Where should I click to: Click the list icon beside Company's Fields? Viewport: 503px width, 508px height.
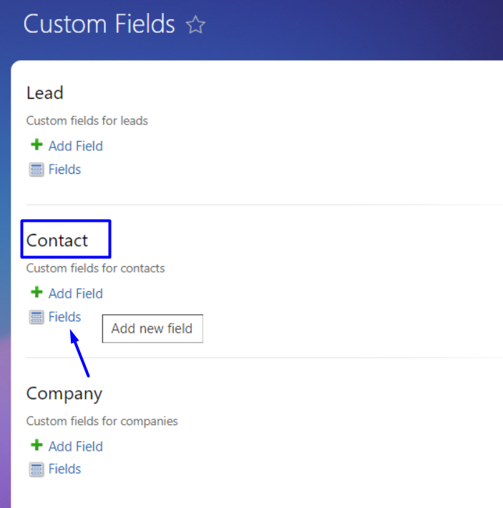(36, 469)
